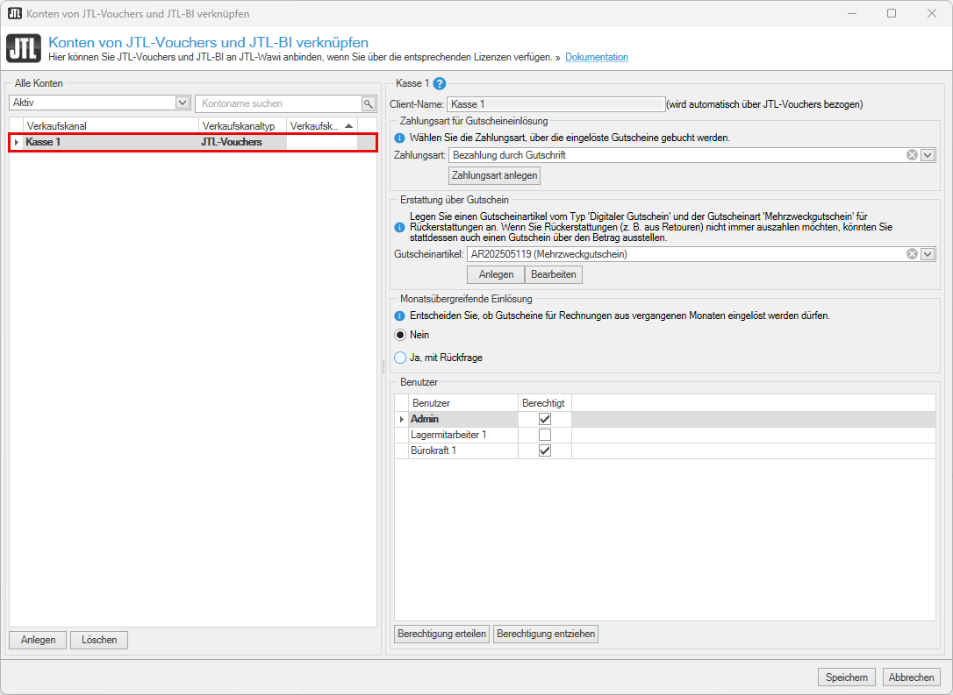Click the Speichern button
This screenshot has width=953, height=695.
click(x=847, y=677)
